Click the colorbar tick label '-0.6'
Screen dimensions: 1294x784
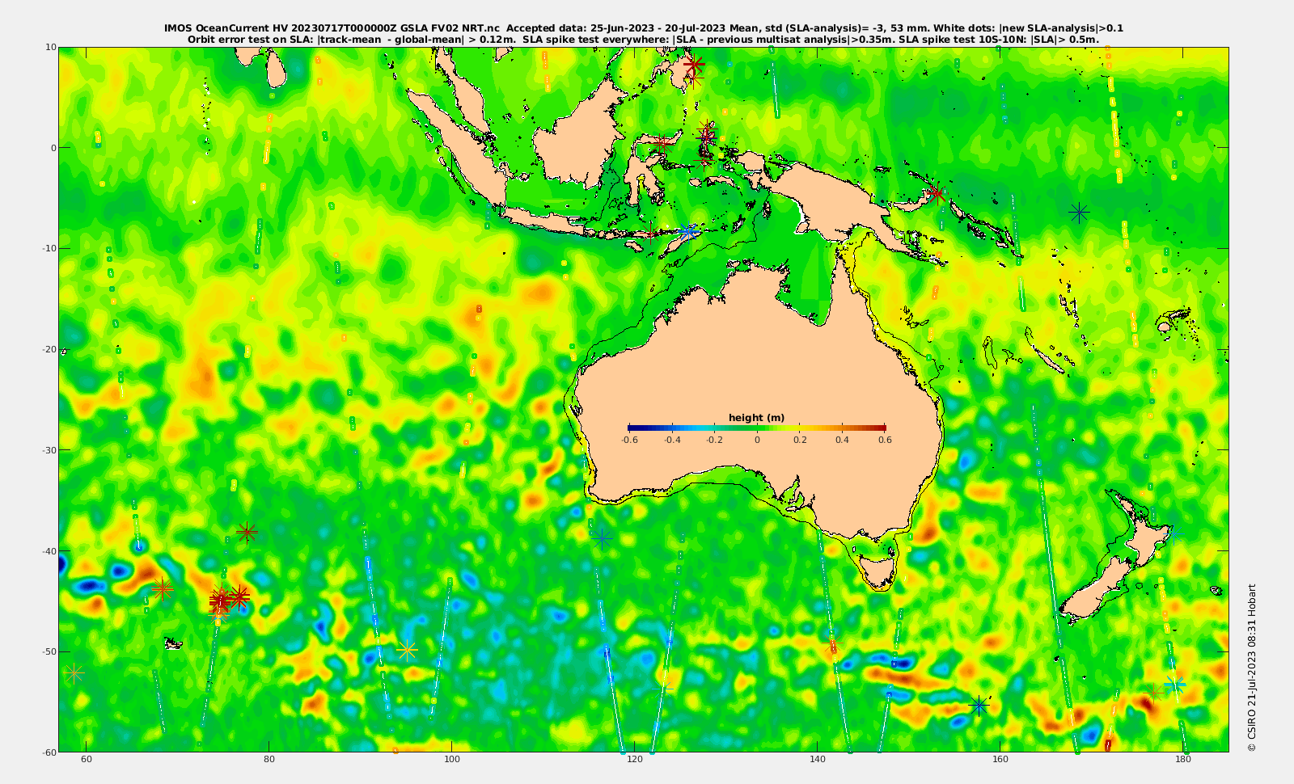628,440
